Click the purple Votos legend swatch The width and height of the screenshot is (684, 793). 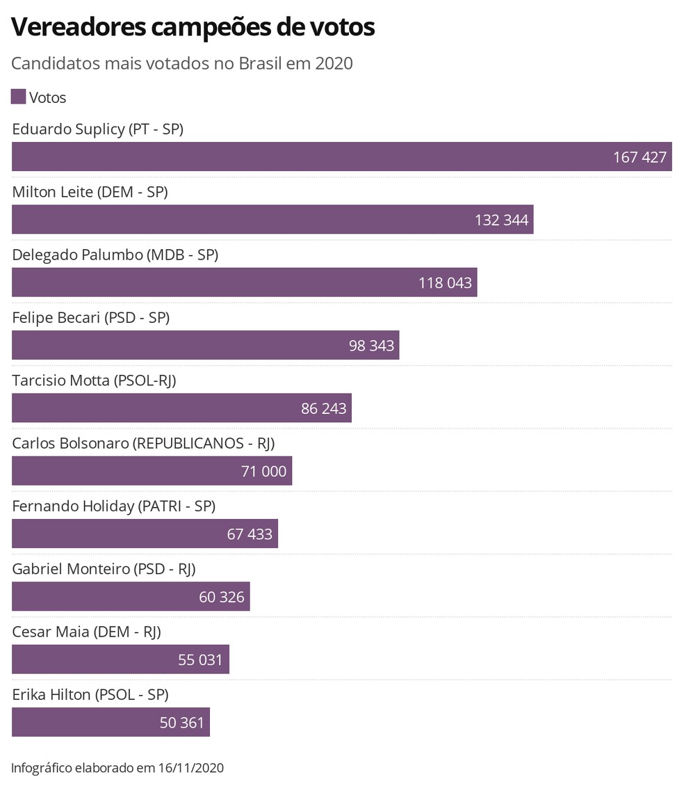pyautogui.click(x=19, y=97)
